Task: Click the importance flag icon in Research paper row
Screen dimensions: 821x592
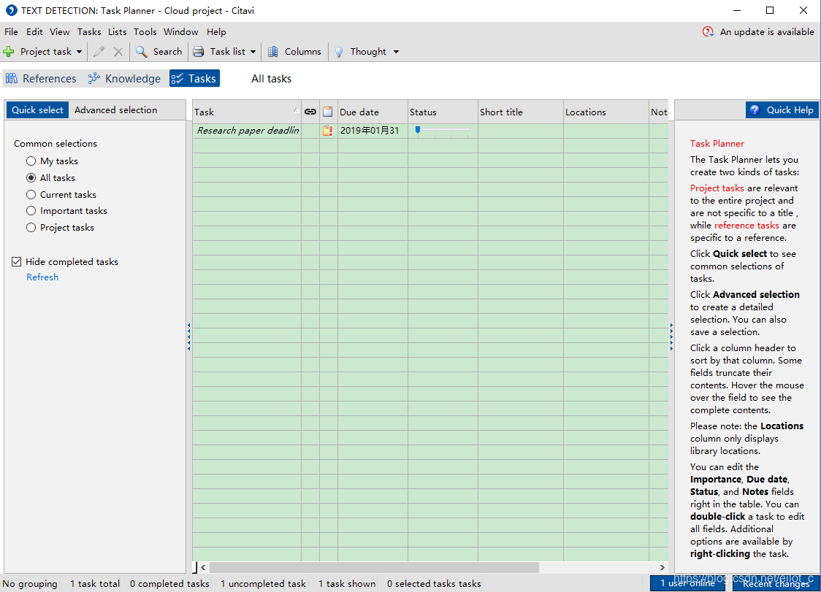Action: [x=328, y=131]
